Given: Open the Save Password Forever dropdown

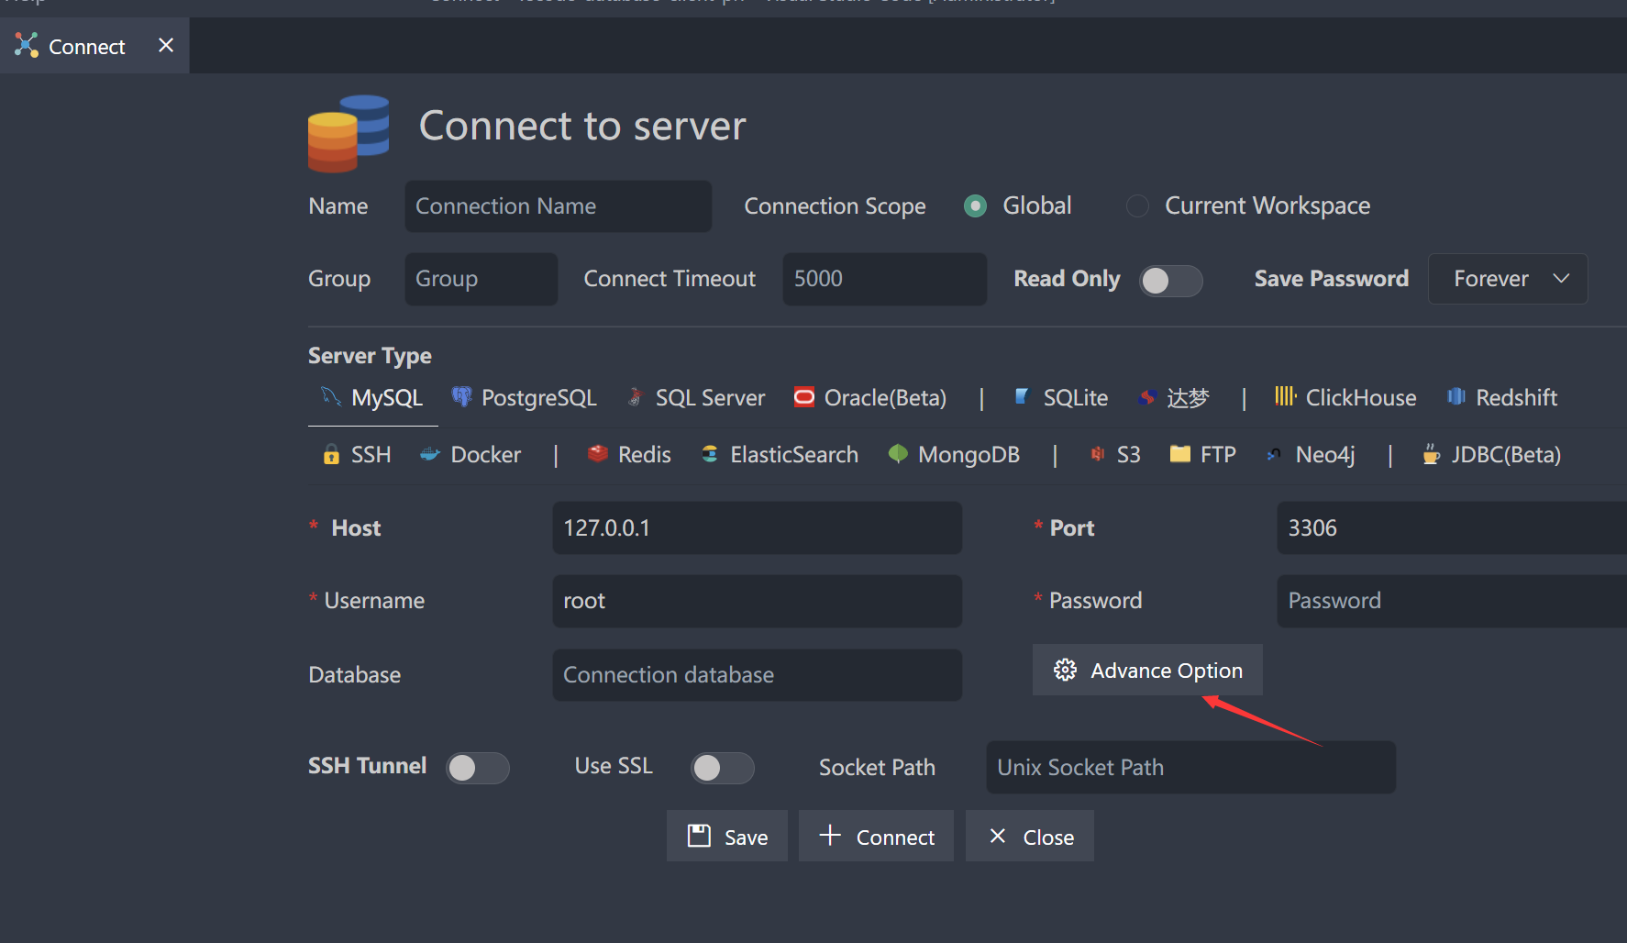Looking at the screenshot, I should pyautogui.click(x=1507, y=278).
